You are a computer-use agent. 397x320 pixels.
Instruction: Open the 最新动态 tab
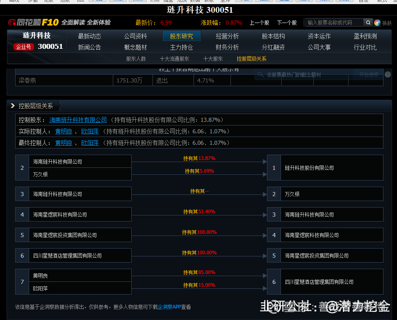(89, 36)
